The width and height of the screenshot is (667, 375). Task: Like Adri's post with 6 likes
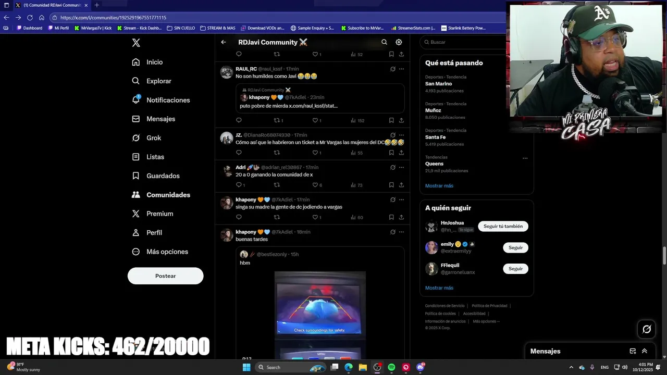pos(317,185)
